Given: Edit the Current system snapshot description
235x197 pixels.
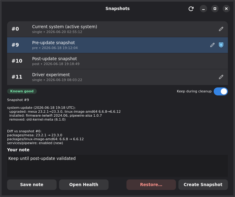Looking at the screenshot, I should coord(221,29).
